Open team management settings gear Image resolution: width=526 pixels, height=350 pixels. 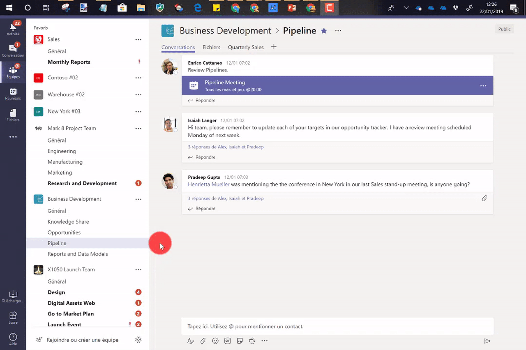pyautogui.click(x=138, y=340)
